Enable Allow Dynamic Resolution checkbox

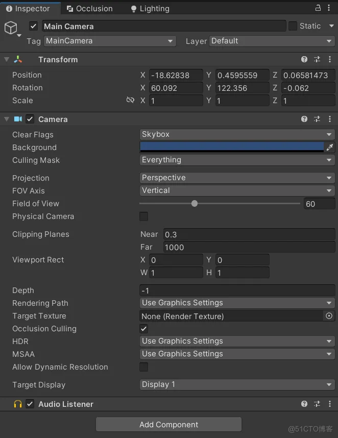[x=143, y=367]
